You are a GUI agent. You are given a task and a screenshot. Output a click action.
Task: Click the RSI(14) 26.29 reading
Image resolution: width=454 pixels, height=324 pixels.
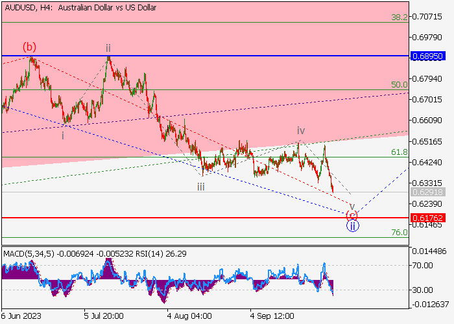click(x=160, y=254)
